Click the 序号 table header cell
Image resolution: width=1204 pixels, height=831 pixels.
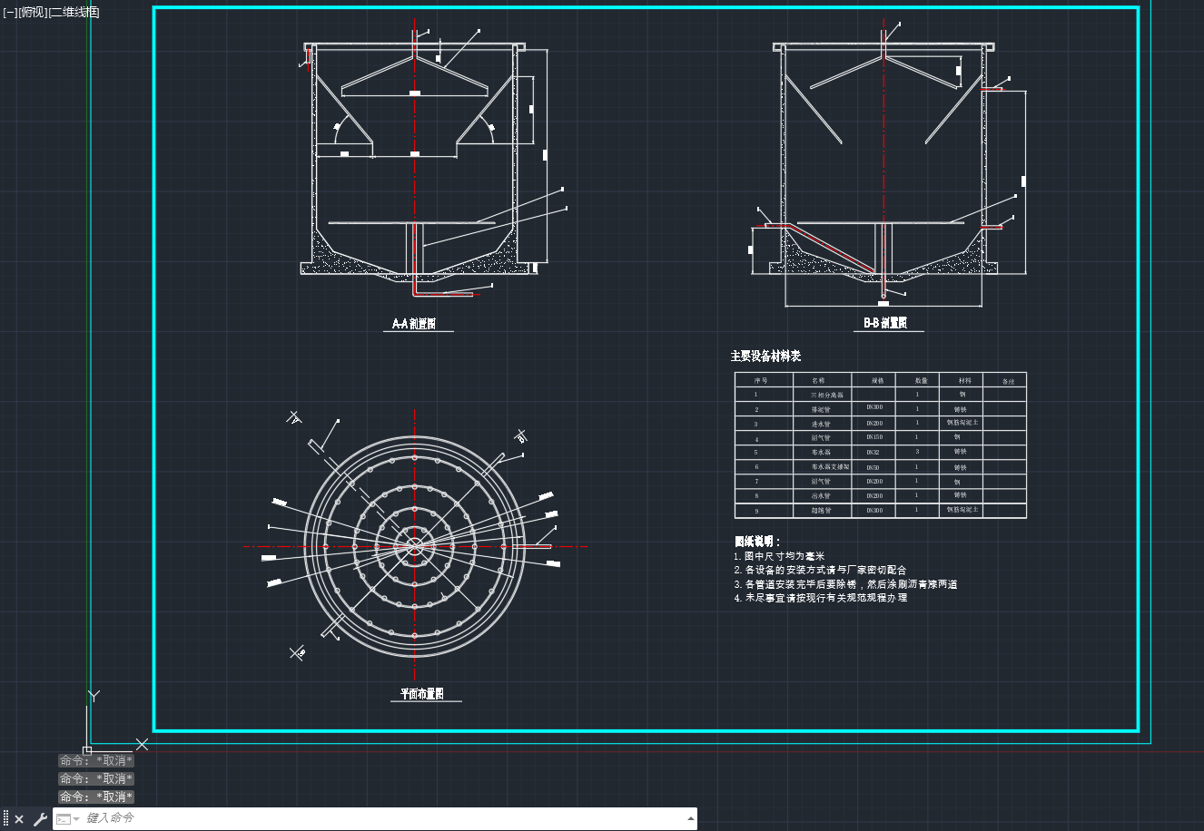762,381
